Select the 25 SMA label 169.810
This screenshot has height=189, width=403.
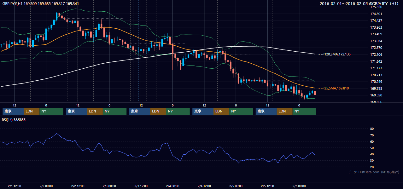point(334,89)
